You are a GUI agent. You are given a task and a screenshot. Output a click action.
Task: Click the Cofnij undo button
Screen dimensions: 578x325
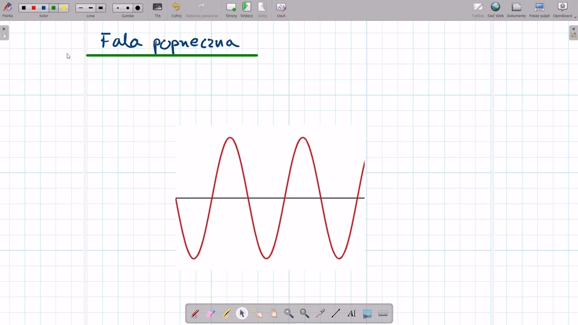176,9
